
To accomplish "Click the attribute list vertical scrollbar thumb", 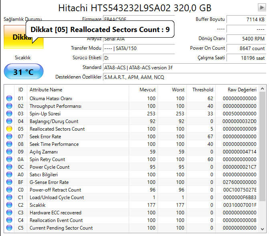I will (x=262, y=147).
